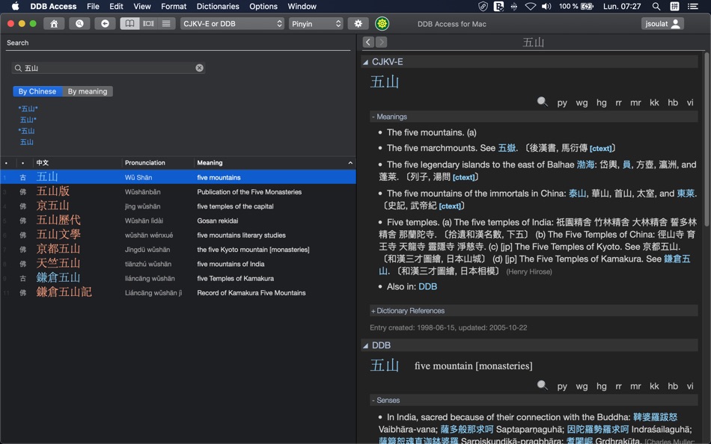This screenshot has height=444, width=711.
Task: Show wg reading in CJKV-E entry
Action: [x=582, y=103]
